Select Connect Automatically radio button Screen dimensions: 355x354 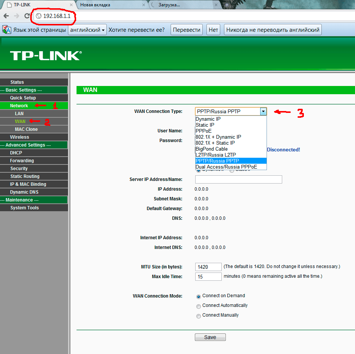point(199,307)
